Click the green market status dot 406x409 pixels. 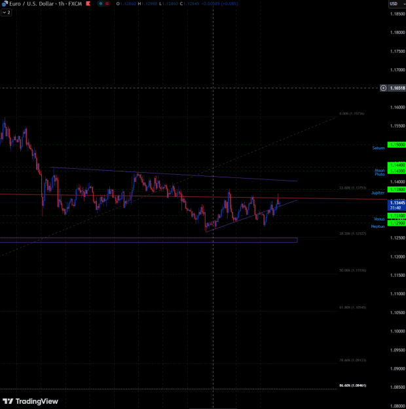[101, 4]
